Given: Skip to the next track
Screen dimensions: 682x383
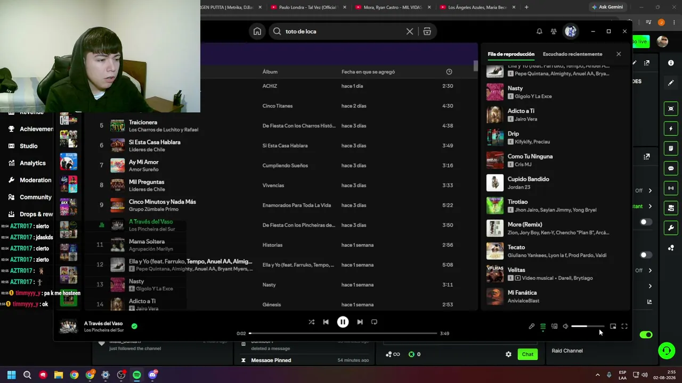Looking at the screenshot, I should tap(360, 322).
